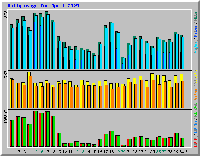Click the green weekend day label 12

pyautogui.click(x=76, y=152)
